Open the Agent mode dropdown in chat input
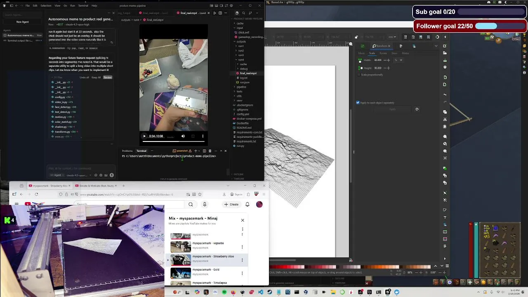This screenshot has width=528, height=297. (57, 175)
